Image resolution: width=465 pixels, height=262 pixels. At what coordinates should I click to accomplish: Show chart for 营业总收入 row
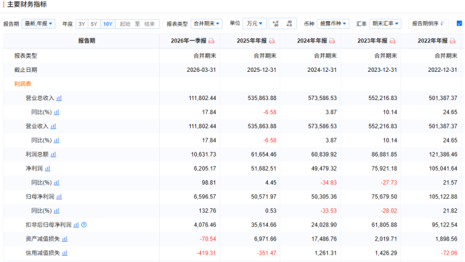59,98
